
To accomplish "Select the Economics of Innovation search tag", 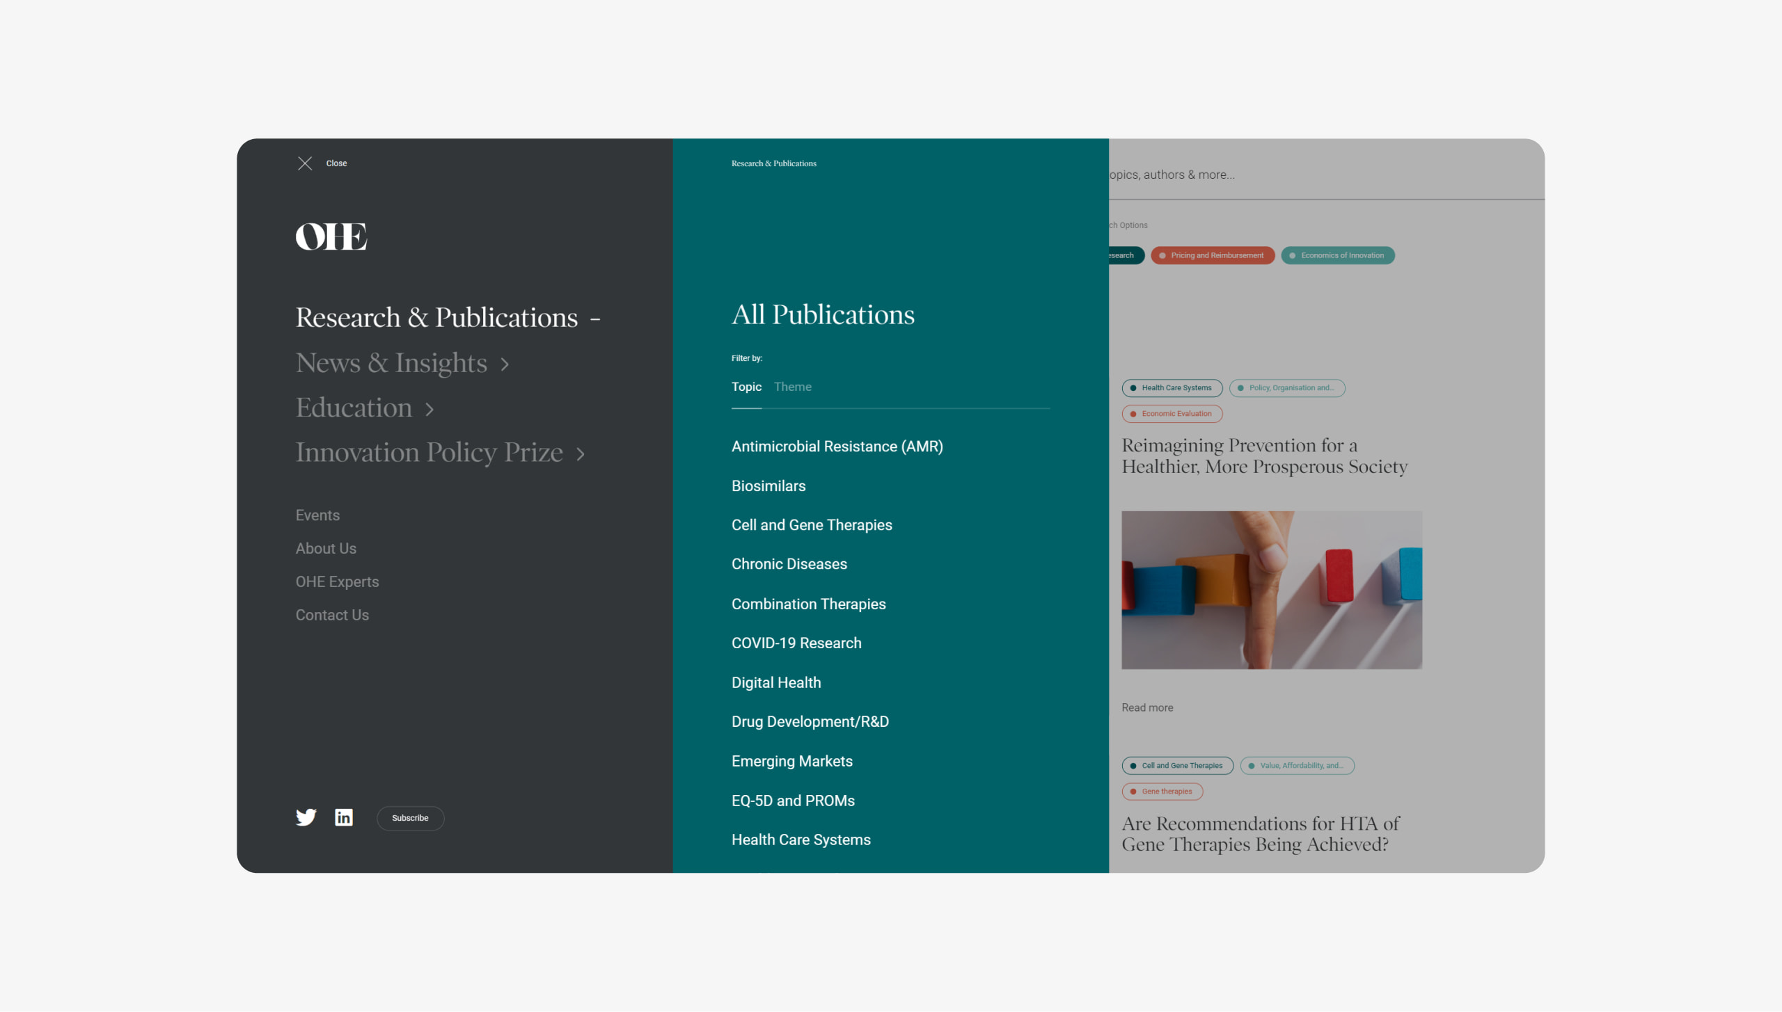I will (x=1337, y=256).
